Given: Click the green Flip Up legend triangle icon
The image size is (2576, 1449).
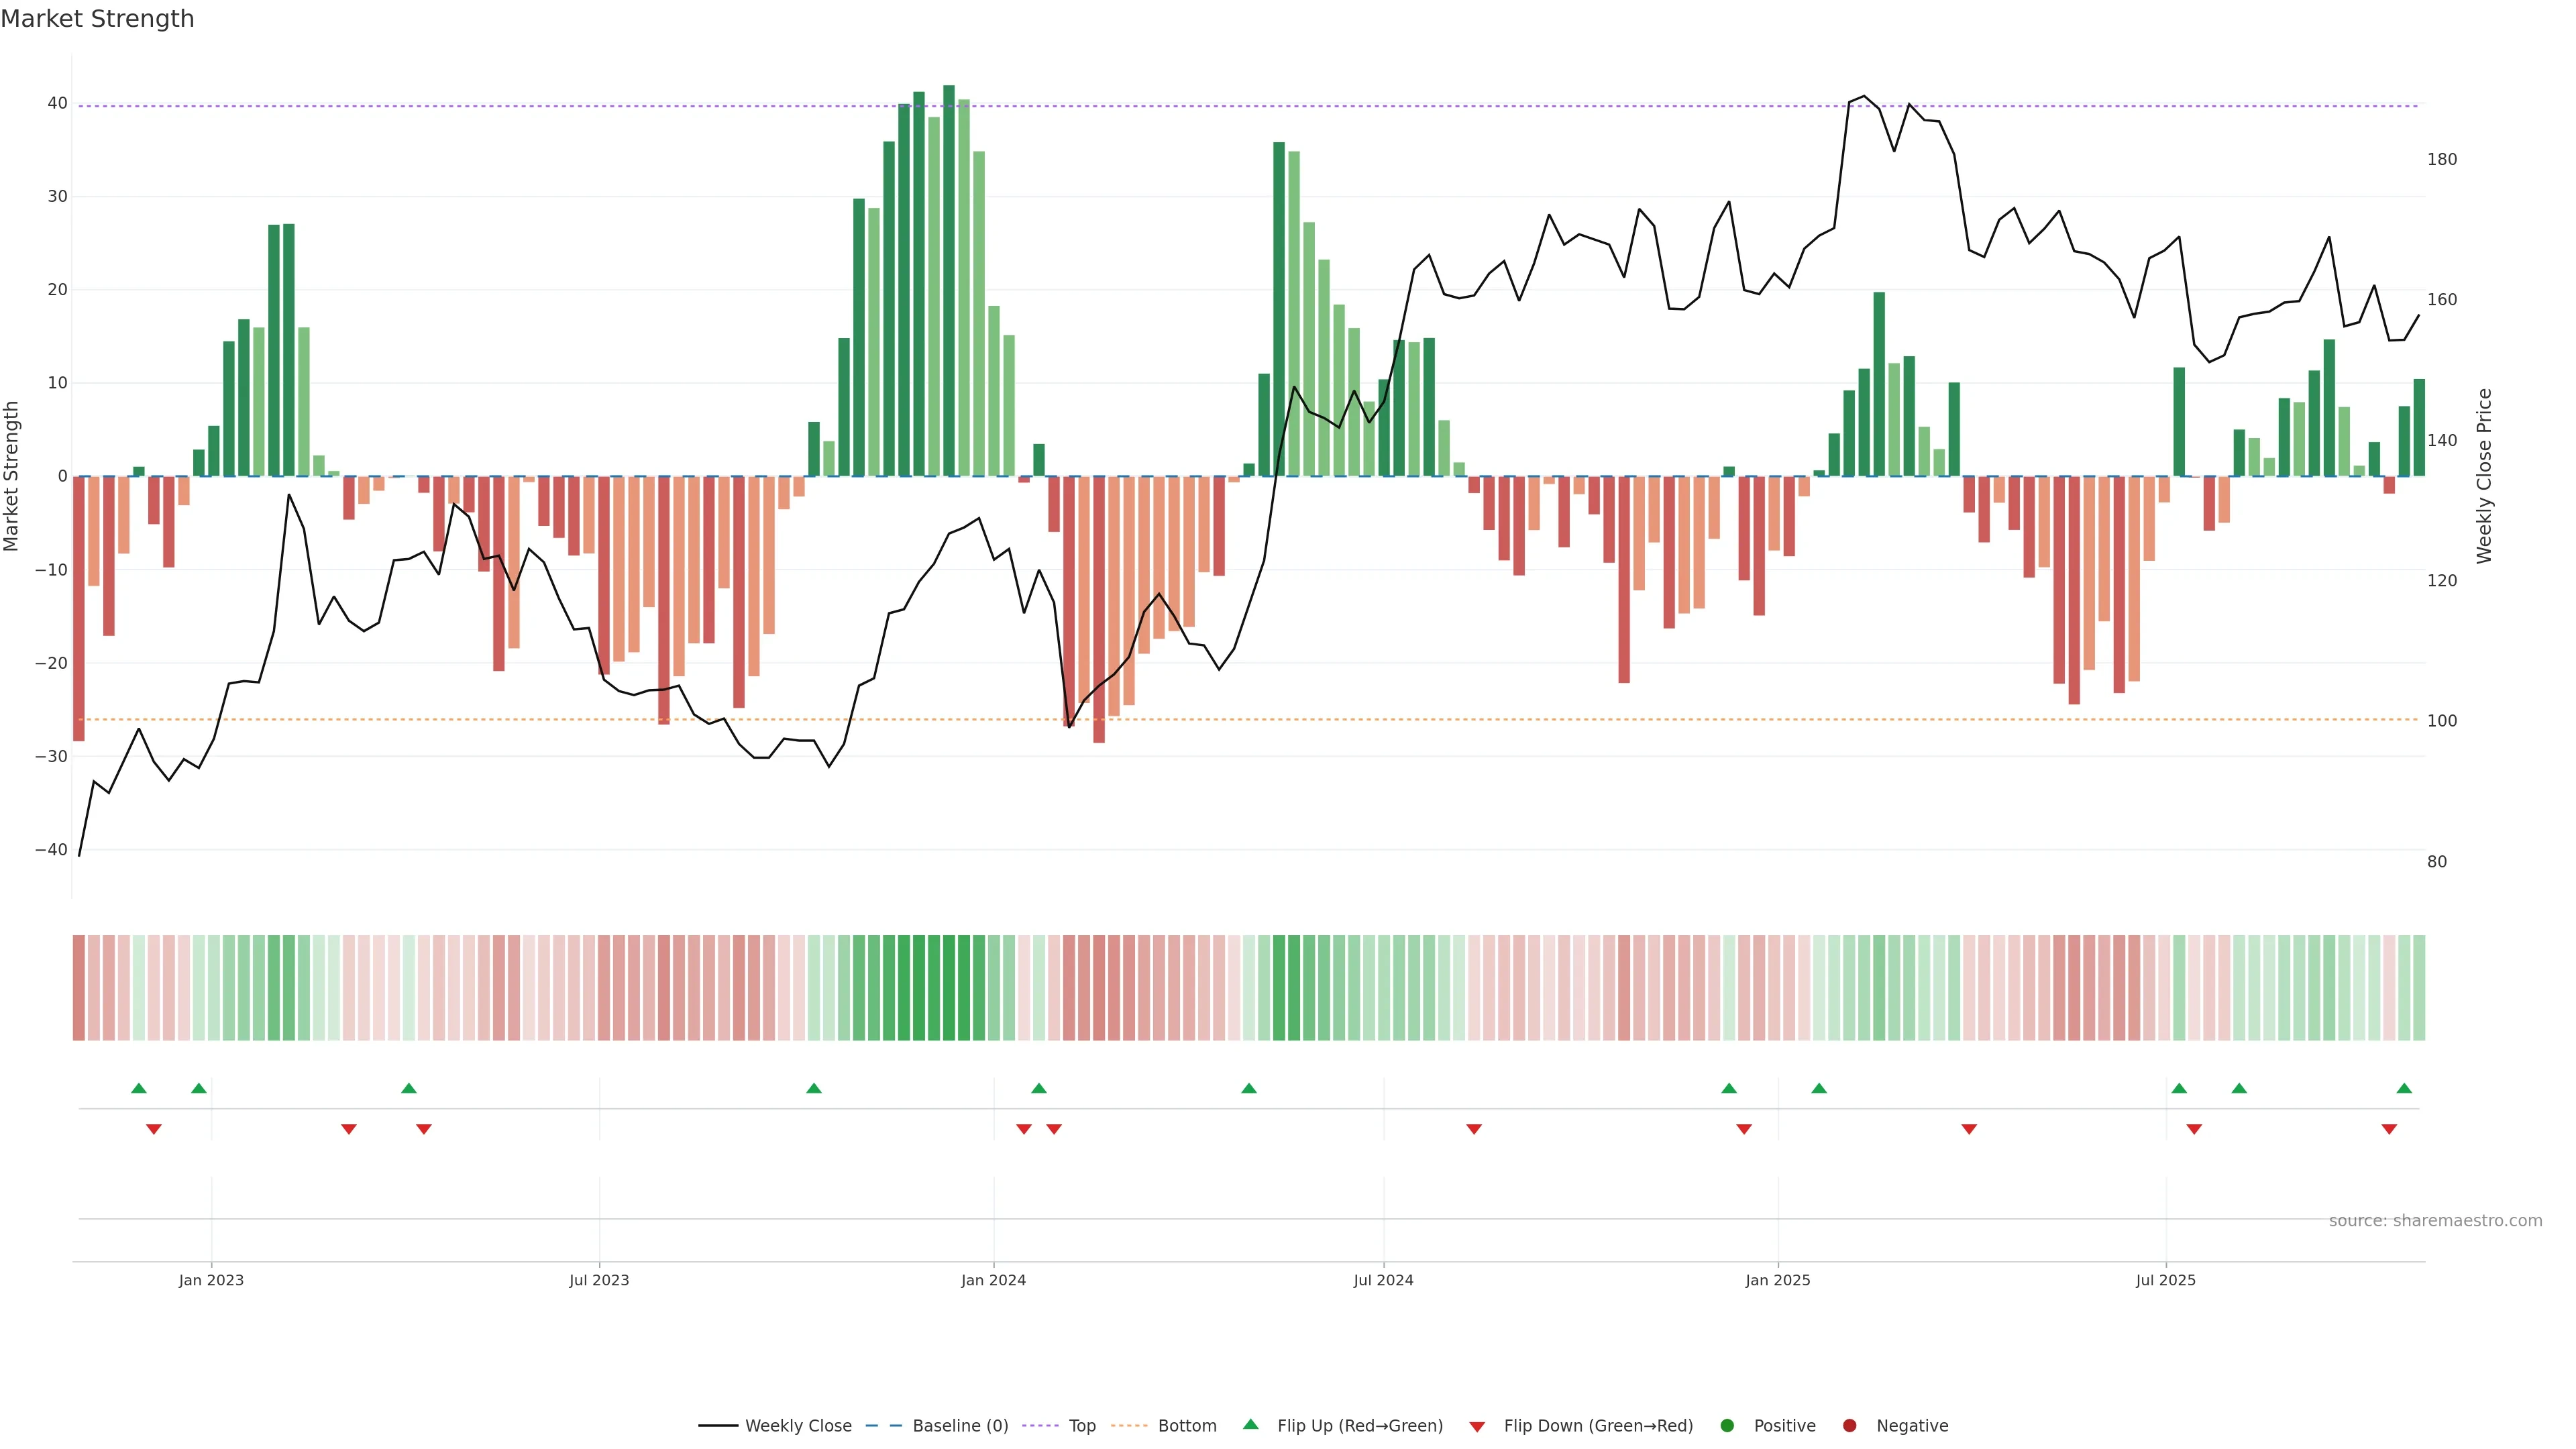Looking at the screenshot, I should pos(1250,1424).
